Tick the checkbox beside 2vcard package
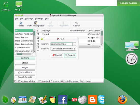140x105 pixels. pyautogui.click(x=38, y=34)
